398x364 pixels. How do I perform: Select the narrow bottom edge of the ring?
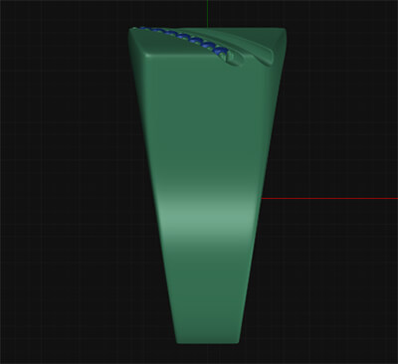207,341
